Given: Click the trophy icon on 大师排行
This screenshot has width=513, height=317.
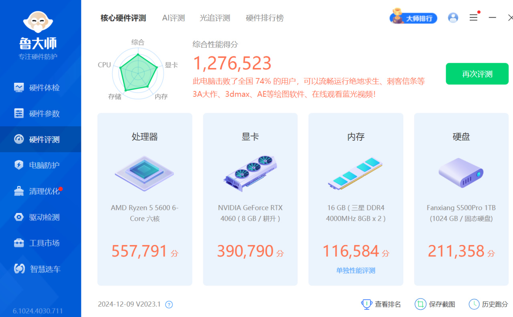Looking at the screenshot, I should point(397,16).
